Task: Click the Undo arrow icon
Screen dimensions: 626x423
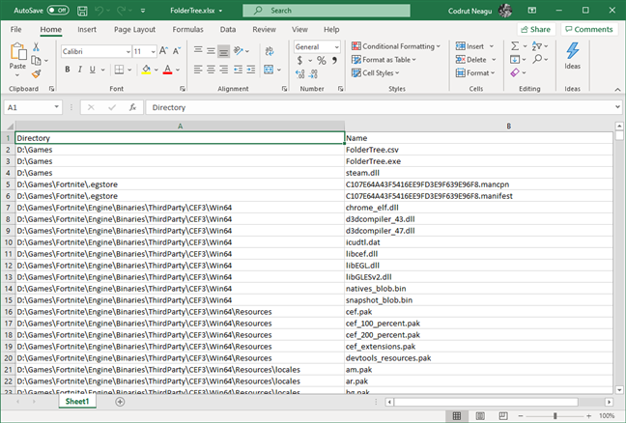Action: coord(99,11)
